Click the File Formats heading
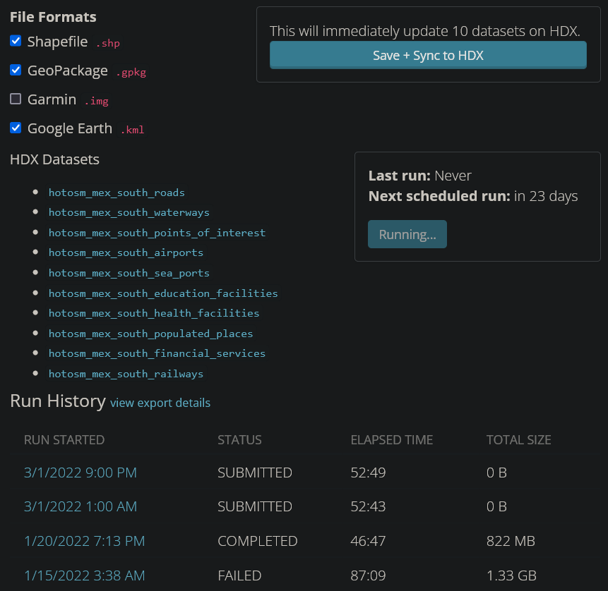Viewport: 608px width, 591px height. click(53, 17)
